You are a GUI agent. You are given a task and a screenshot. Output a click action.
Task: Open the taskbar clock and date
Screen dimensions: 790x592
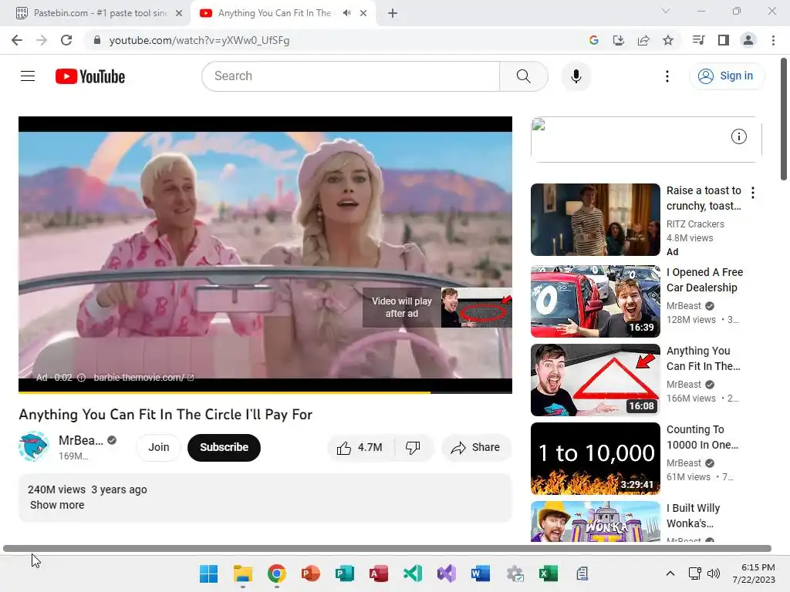click(754, 573)
